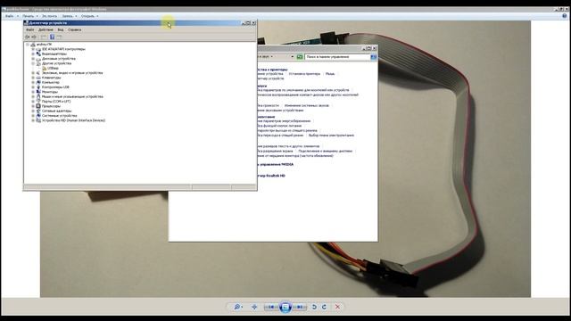The image size is (571, 321).
Task: Click green refresh button in Control Panel window
Action: 300,57
